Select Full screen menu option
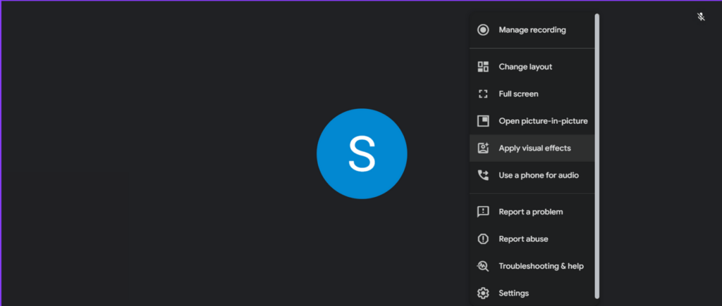The width and height of the screenshot is (722, 306). tap(532, 94)
